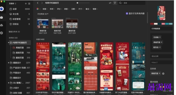This screenshot has width=176, height=95.
Task: Remove the 配色佳 tag
Action: click(x=160, y=47)
